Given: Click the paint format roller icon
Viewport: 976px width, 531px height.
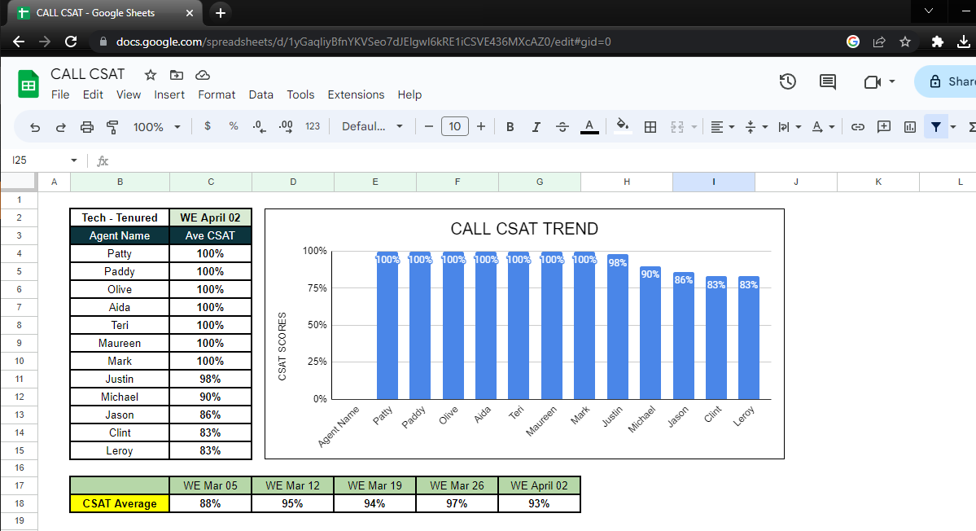Looking at the screenshot, I should (x=113, y=126).
